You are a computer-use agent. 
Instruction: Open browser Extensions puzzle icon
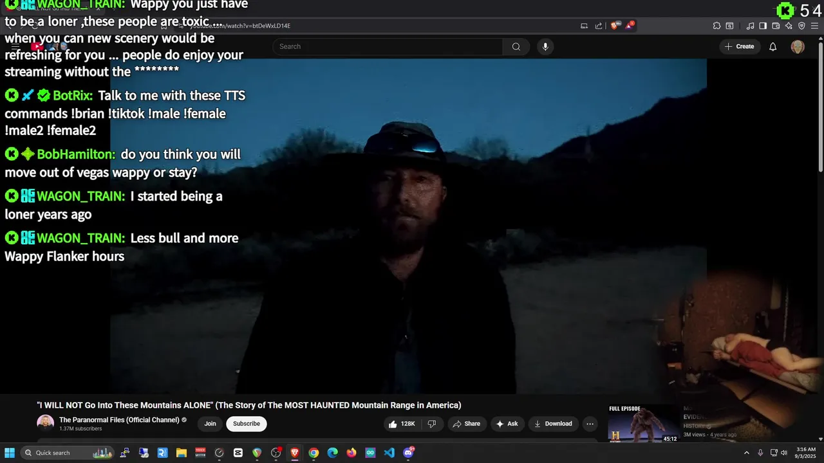(x=716, y=26)
